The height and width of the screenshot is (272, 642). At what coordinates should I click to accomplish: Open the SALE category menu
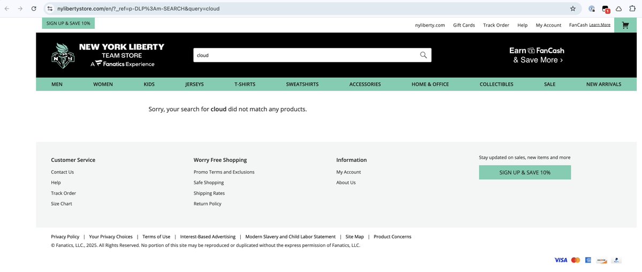coord(549,84)
